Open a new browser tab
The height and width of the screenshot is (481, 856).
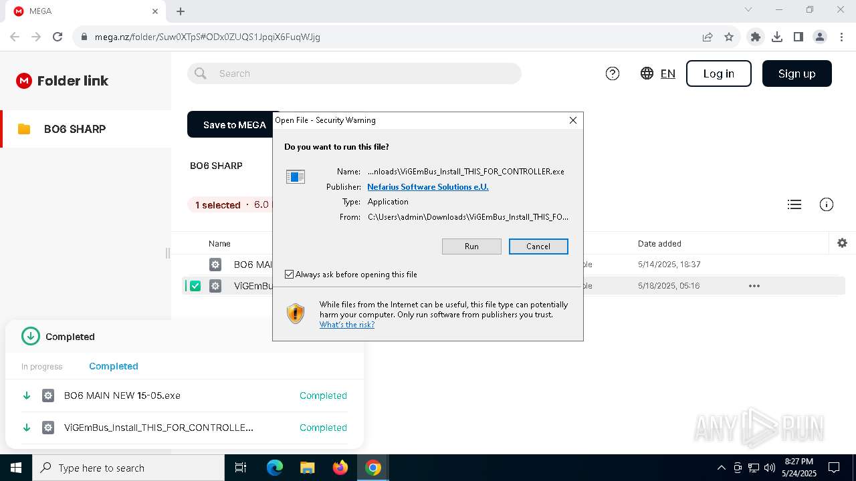[181, 11]
